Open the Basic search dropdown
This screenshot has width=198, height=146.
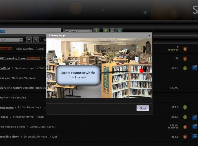(90, 31)
